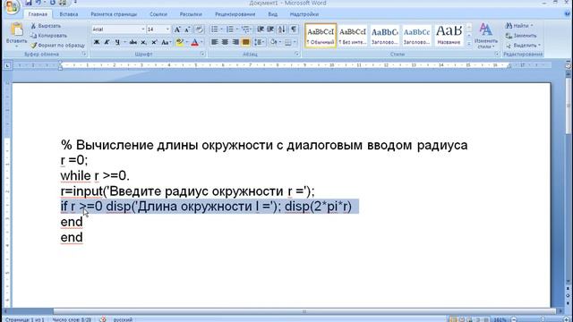This screenshot has width=573, height=322.
Task: Toggle bold (Ж) formatting
Action: point(97,42)
